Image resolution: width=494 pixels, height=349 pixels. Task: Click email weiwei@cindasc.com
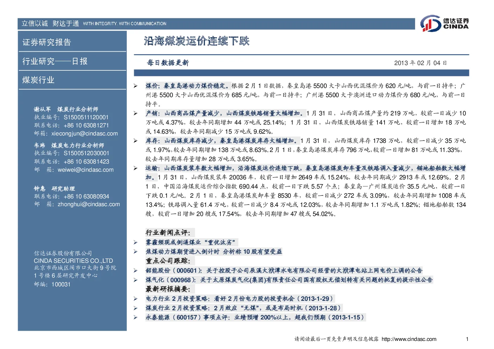[86, 170]
